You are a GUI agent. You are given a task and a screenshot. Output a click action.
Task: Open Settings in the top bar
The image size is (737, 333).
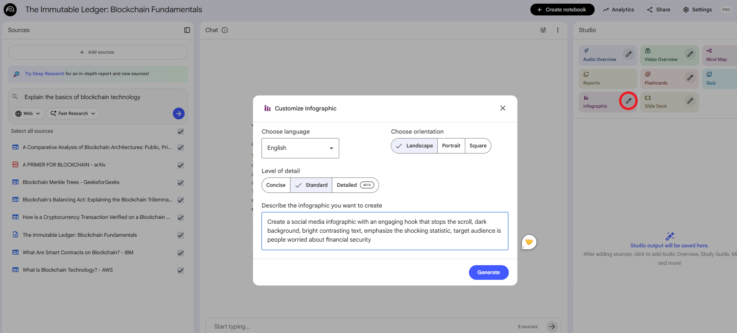[x=698, y=10]
